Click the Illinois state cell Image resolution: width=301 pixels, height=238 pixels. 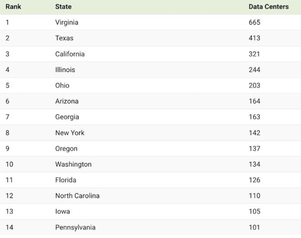coord(65,70)
